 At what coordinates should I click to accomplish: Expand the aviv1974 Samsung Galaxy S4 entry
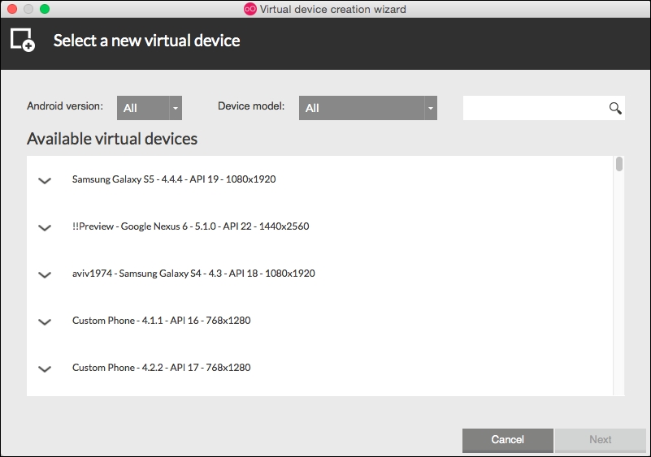pos(45,274)
